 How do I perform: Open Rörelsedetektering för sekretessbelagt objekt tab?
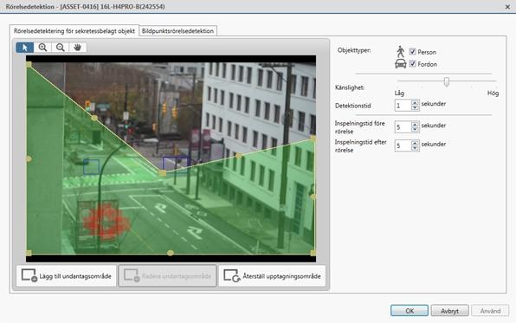point(74,31)
